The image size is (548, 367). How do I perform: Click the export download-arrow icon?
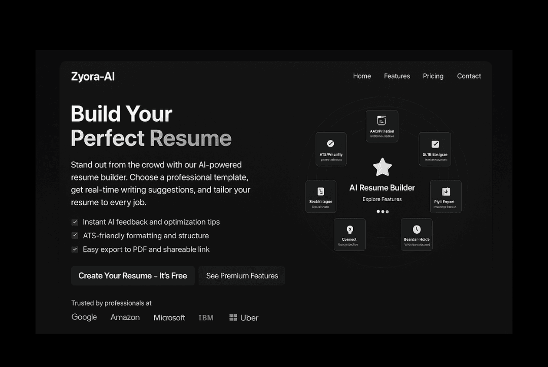tap(446, 192)
